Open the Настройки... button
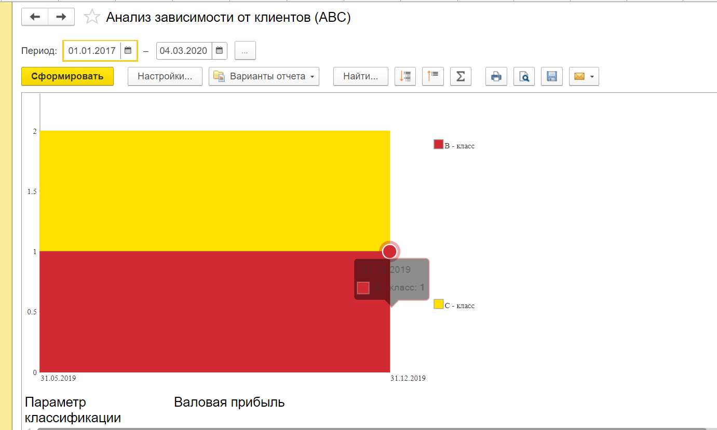This screenshot has width=717, height=430. (165, 76)
